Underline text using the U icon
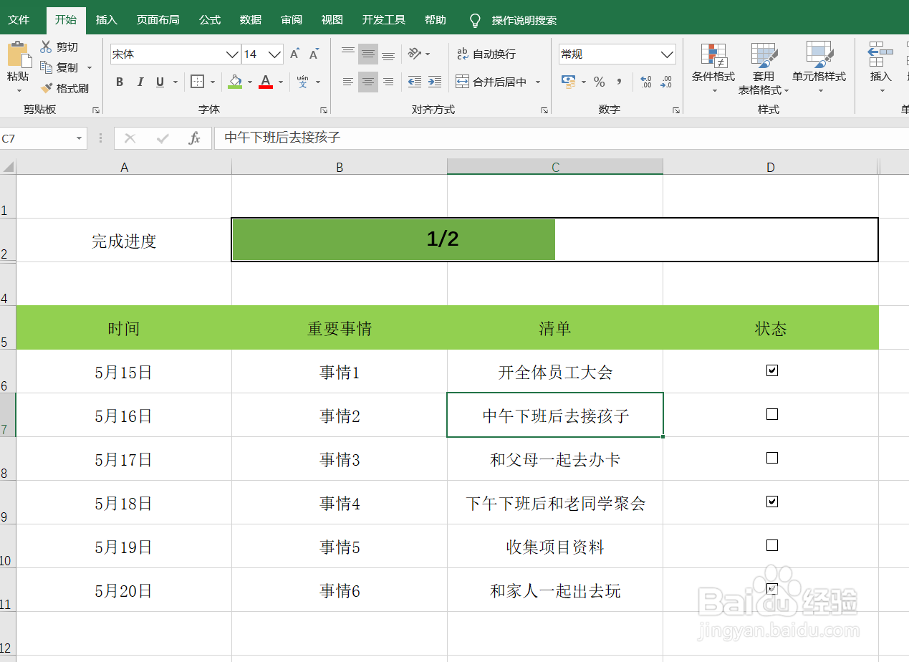 [x=158, y=82]
